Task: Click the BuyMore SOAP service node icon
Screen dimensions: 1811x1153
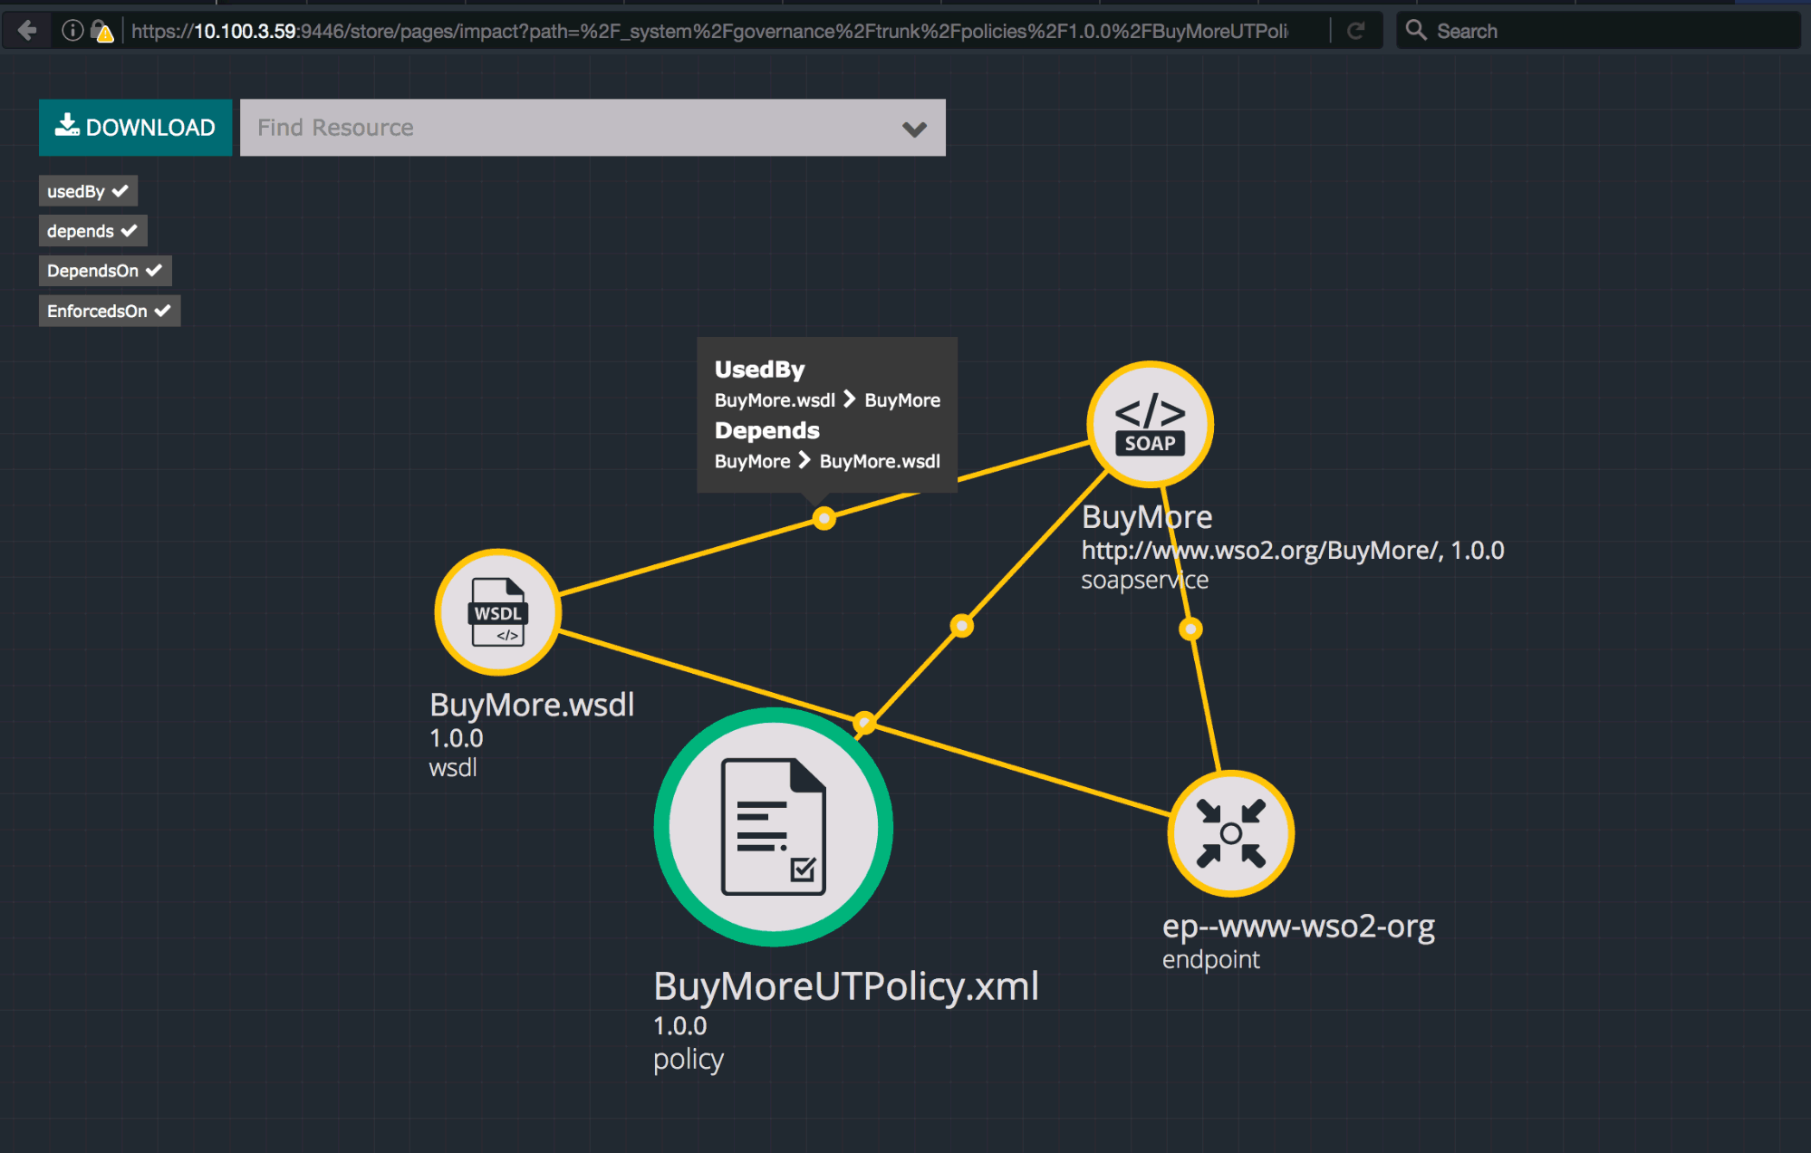Action: [1150, 424]
